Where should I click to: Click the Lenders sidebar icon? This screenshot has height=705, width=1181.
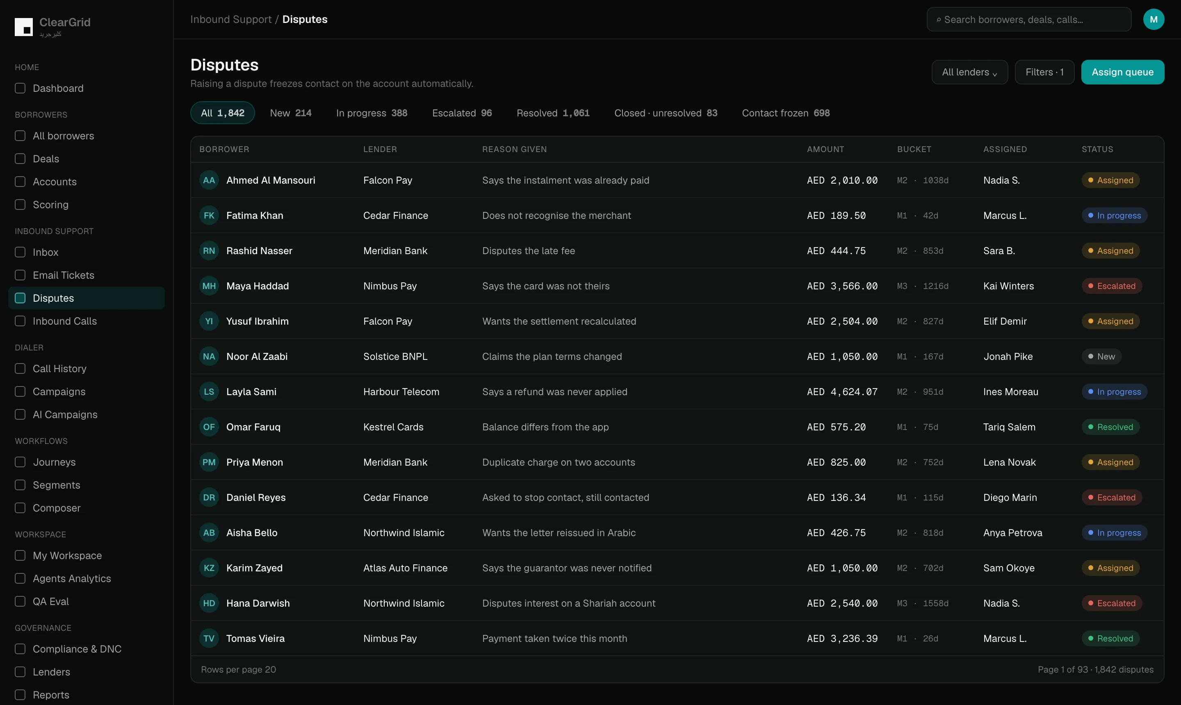20,672
